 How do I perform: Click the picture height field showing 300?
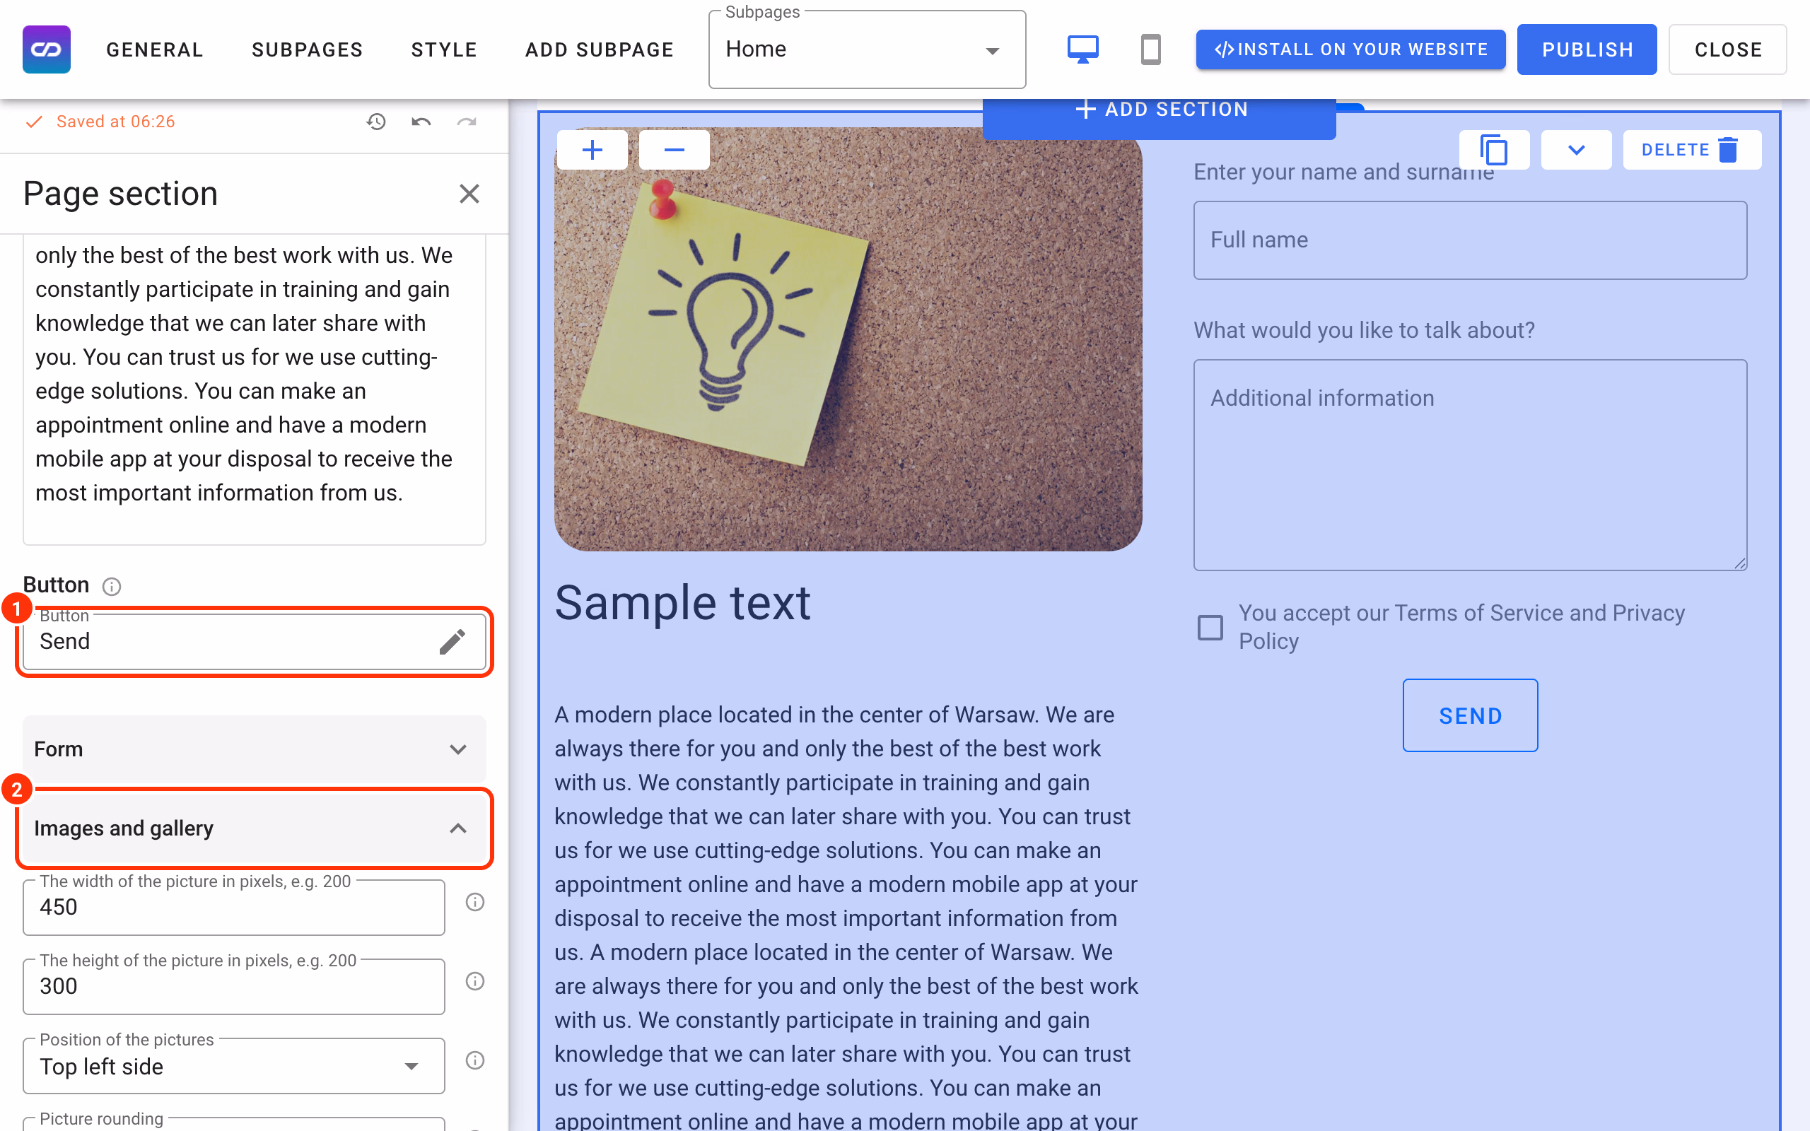point(233,987)
